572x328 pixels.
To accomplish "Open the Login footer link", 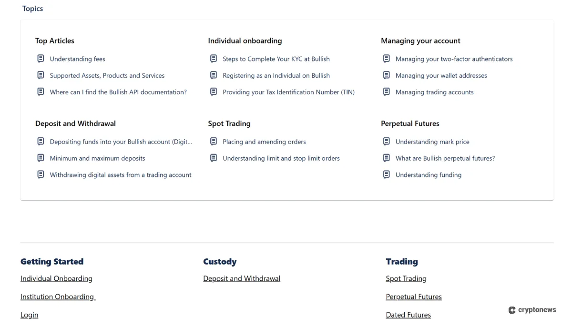I will (x=30, y=315).
